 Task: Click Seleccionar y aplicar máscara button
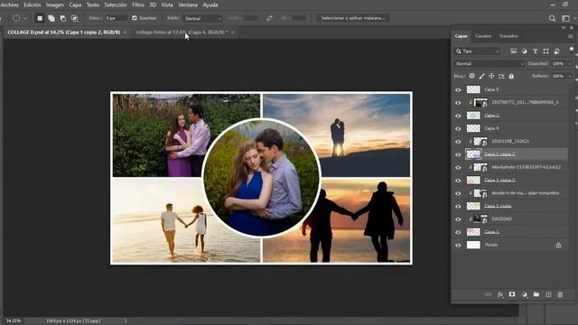click(353, 18)
